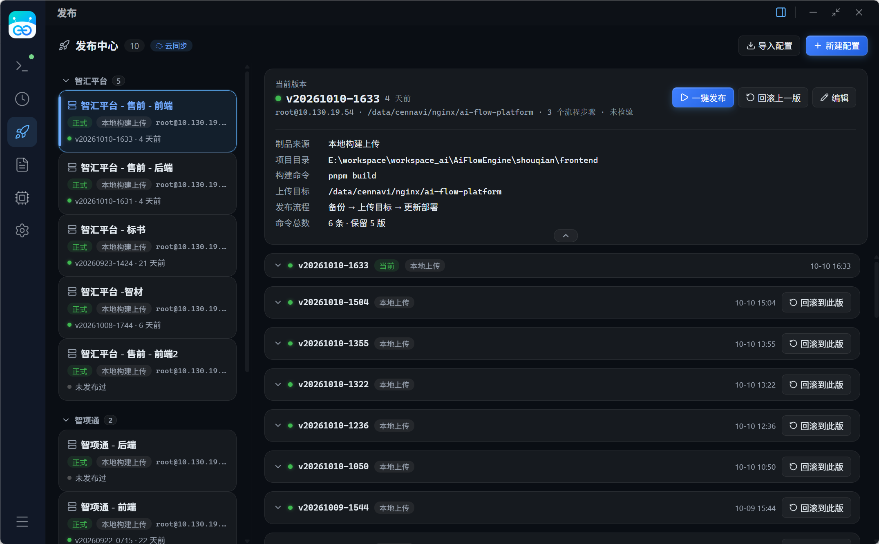The width and height of the screenshot is (879, 544).
Task: Select 智项通 - 前端 config card
Action: tap(148, 518)
